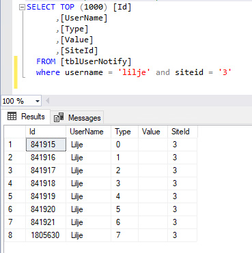The image size is (252, 253).
Task: Click Type value 2 cell
Action: [124, 170]
